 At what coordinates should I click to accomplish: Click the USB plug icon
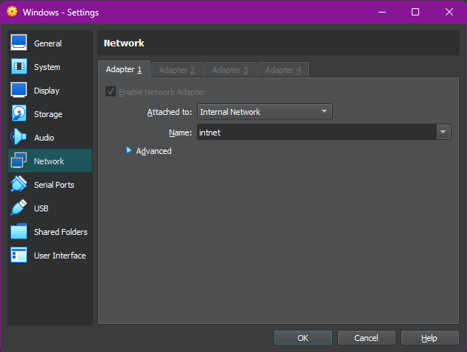(x=18, y=208)
